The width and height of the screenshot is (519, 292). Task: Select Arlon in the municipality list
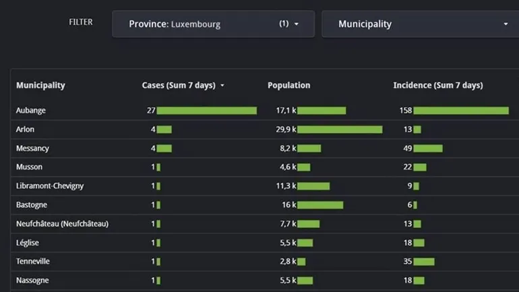coord(25,129)
